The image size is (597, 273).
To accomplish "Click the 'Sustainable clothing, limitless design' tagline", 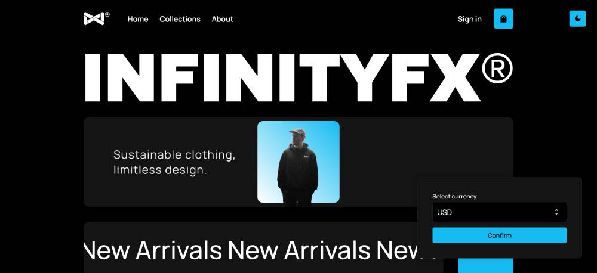I will pyautogui.click(x=174, y=162).
